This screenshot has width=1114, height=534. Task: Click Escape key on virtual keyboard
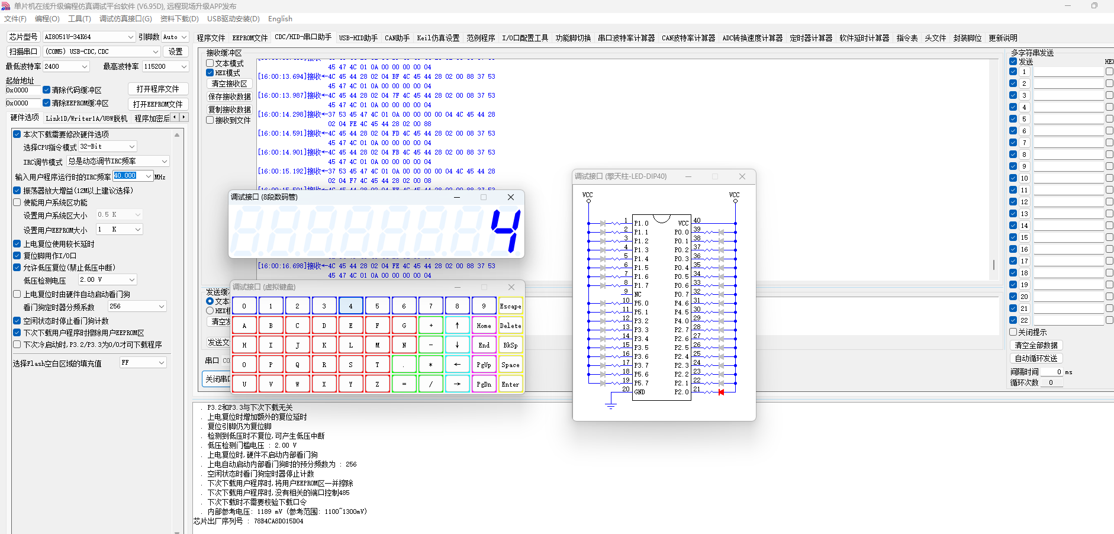click(x=510, y=306)
